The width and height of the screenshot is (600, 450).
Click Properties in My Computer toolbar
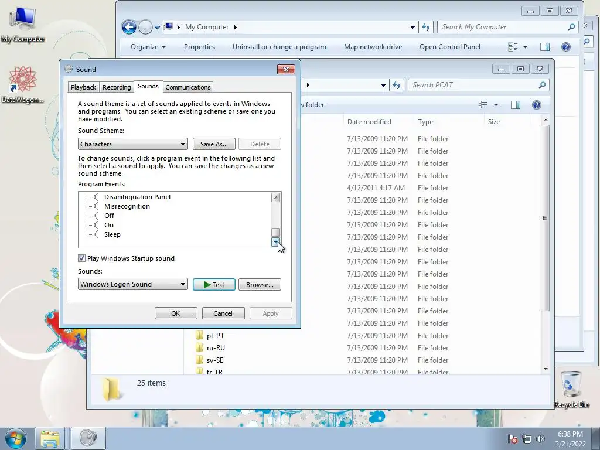click(199, 47)
